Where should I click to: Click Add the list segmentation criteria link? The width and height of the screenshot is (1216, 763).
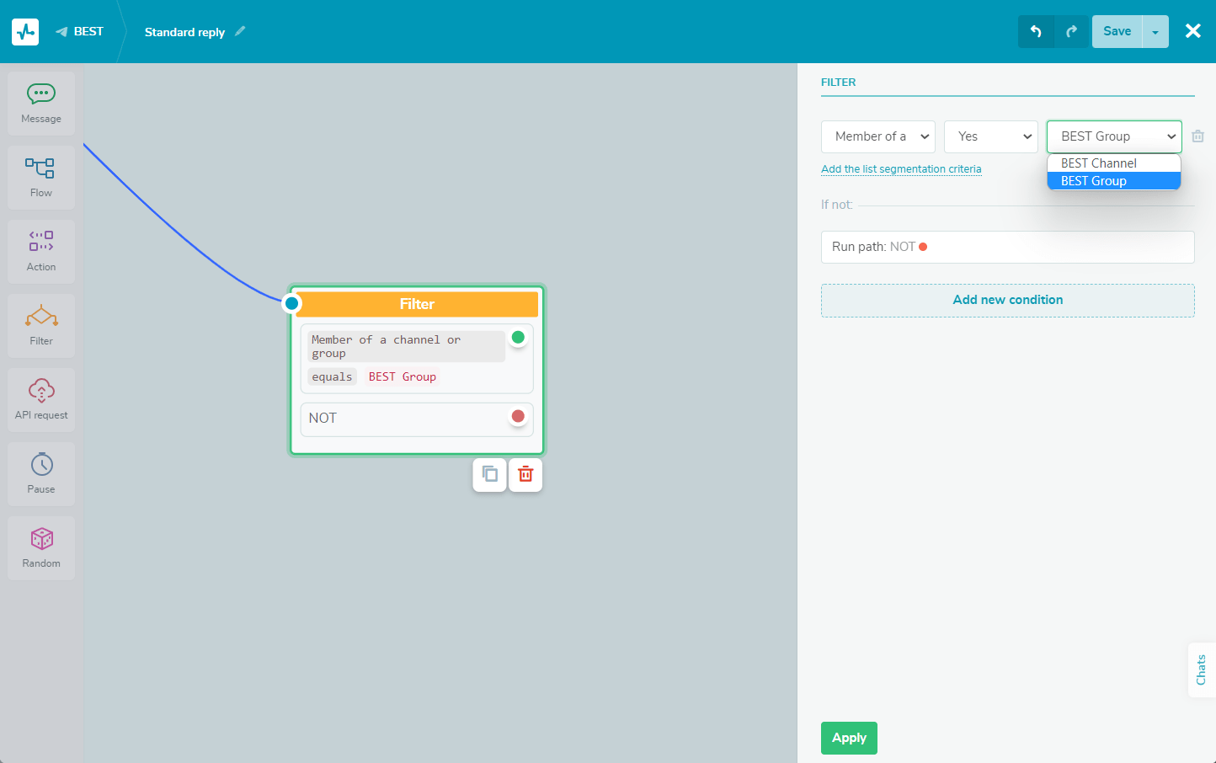(x=901, y=169)
